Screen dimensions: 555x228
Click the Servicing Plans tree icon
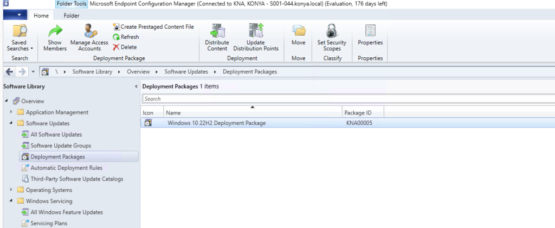25,224
